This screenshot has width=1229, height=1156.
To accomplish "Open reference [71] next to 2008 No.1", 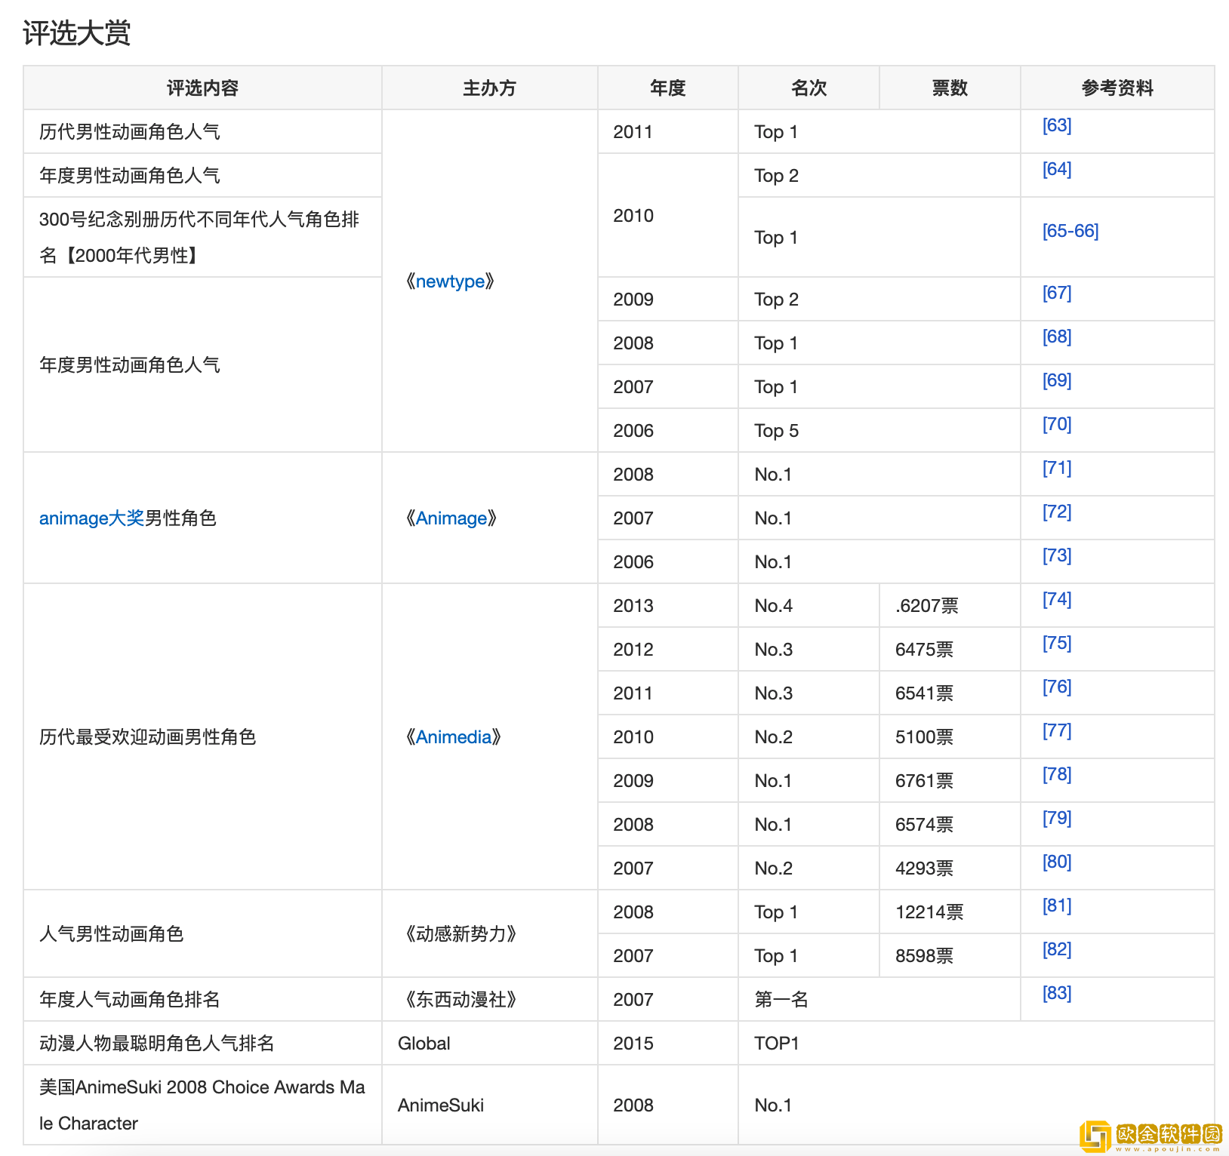I will 1056,468.
